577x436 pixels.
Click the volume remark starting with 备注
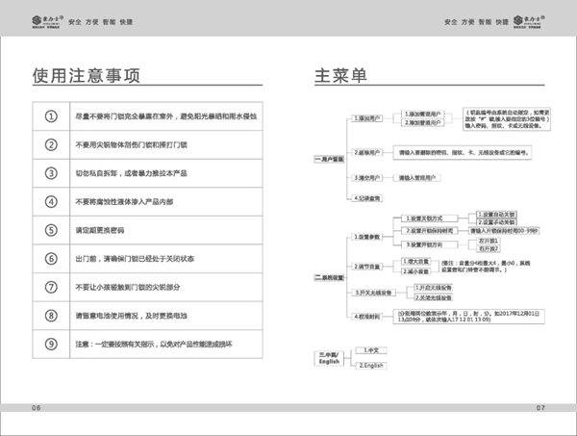tap(486, 267)
